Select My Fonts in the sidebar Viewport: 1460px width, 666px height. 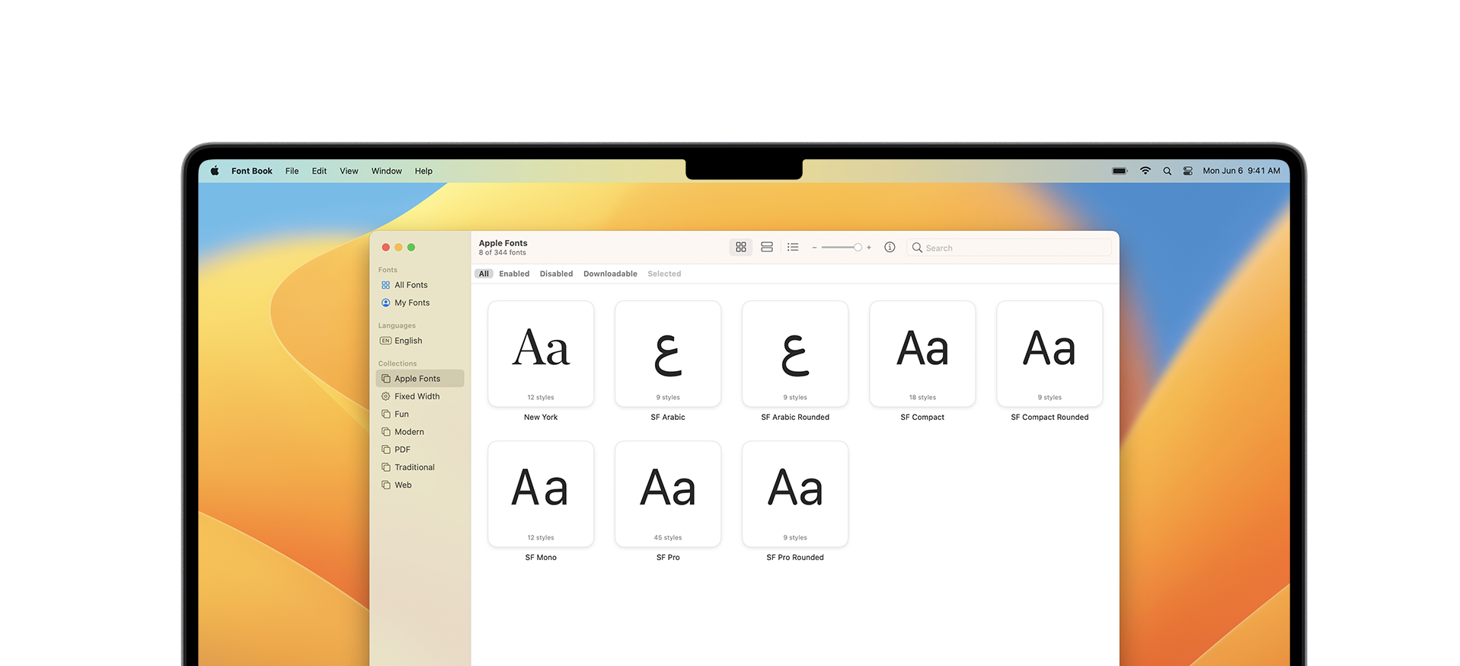click(411, 303)
